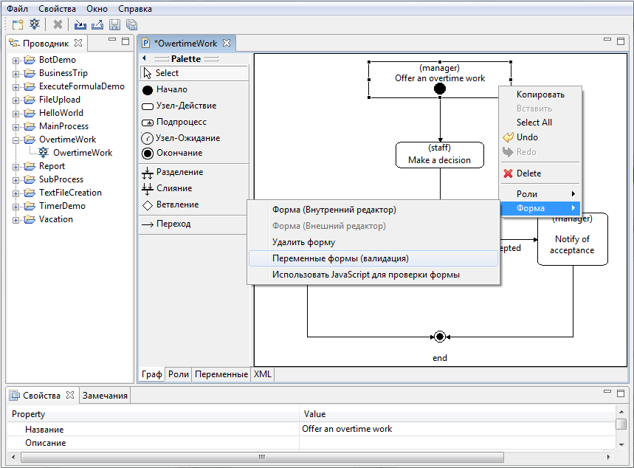This screenshot has height=468, width=634.
Task: Expand the BotDemo tree node
Action: click(x=17, y=59)
